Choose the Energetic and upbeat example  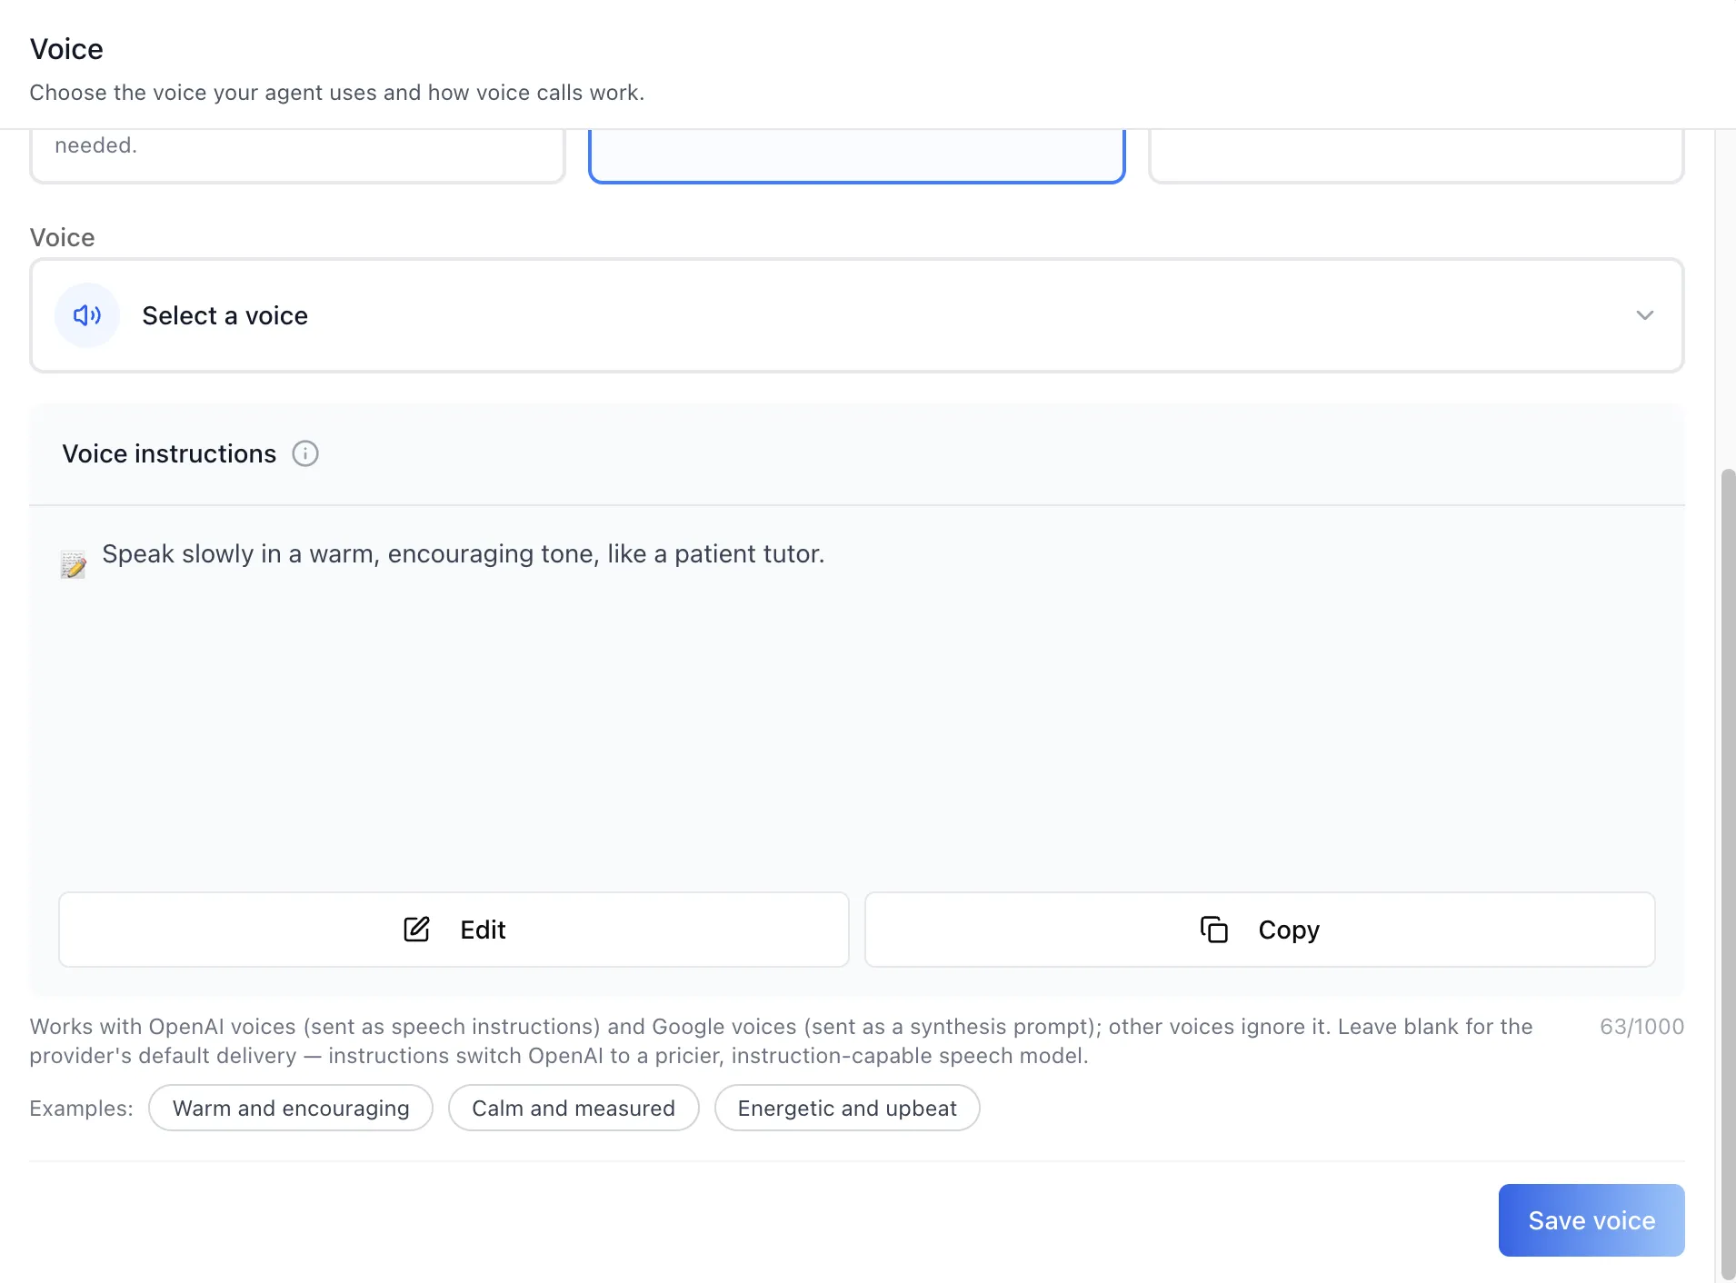(847, 1108)
